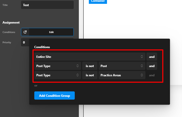
Task: Click the dimmed 'and' after Practice Areas
Action: (152, 75)
